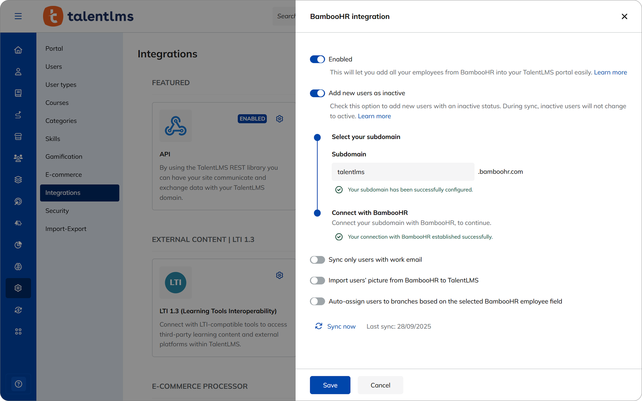642x401 pixels.
Task: Open Gamification menu item
Action: point(79,157)
